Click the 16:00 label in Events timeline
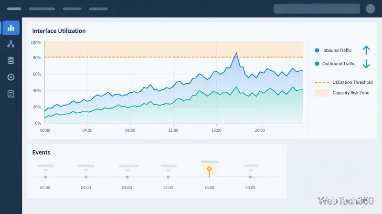 [209, 187]
